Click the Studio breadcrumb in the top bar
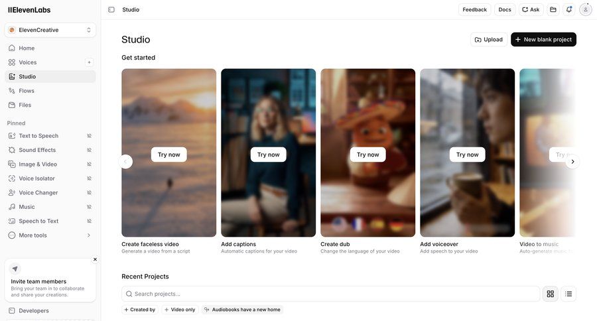597x321 pixels. [131, 9]
